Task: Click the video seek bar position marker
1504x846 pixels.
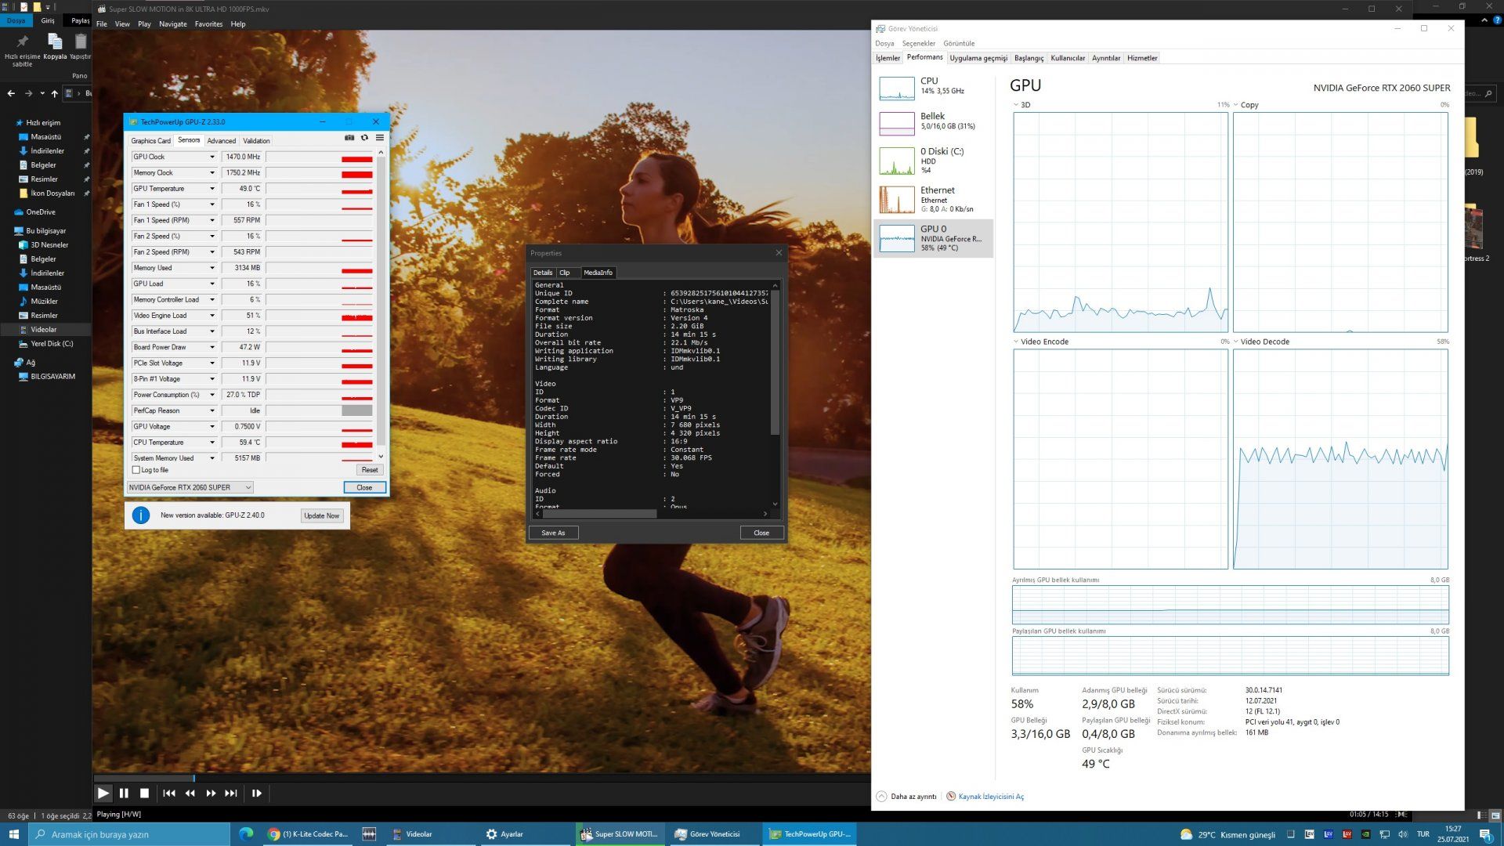Action: (193, 778)
